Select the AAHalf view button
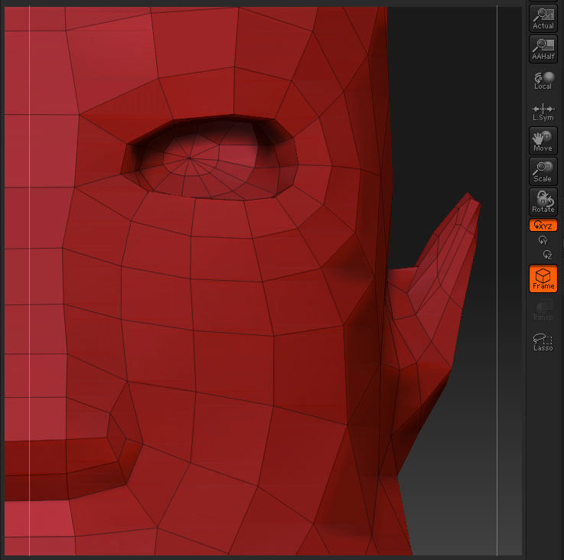 543,49
